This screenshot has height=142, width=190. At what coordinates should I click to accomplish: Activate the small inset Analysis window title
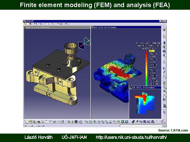click(x=145, y=88)
